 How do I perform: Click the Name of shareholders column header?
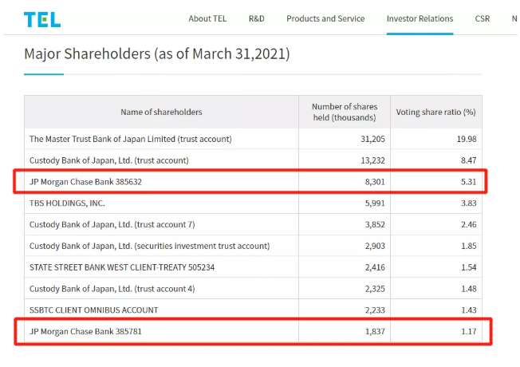pyautogui.click(x=161, y=112)
